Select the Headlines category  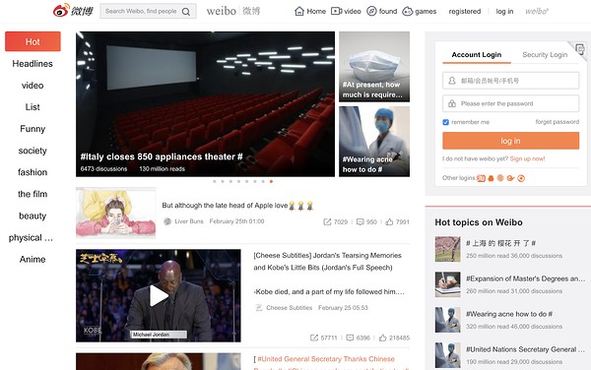coord(33,64)
